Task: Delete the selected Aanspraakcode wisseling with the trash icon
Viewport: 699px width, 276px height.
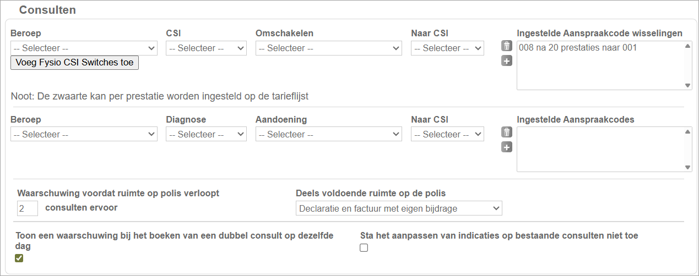Action: (507, 46)
